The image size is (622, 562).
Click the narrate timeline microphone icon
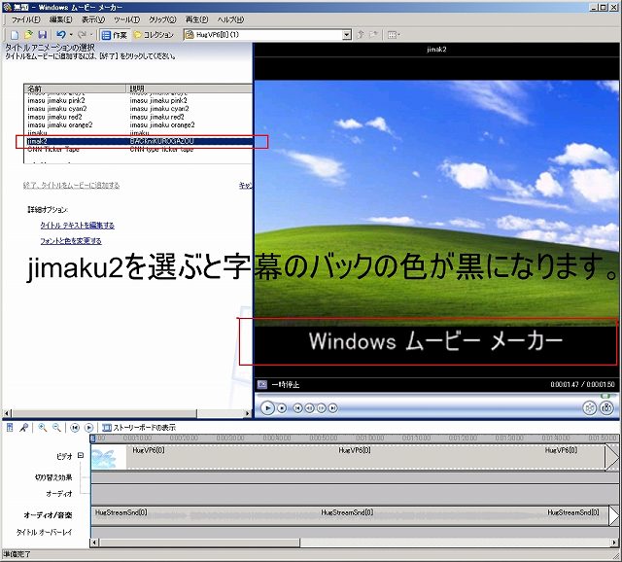pyautogui.click(x=23, y=428)
